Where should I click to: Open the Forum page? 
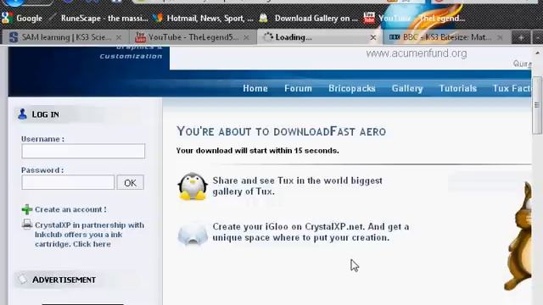(298, 88)
